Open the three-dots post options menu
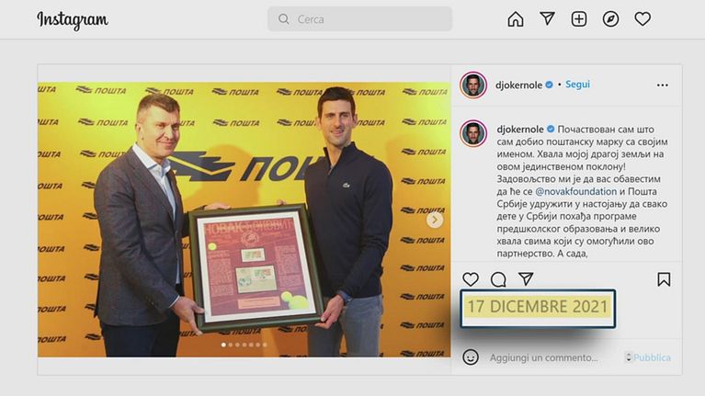 tap(663, 85)
